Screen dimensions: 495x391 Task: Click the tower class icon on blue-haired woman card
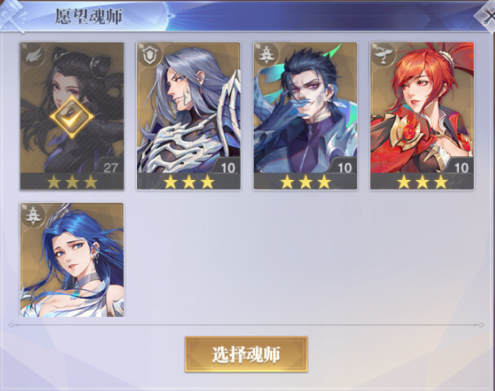[x=33, y=215]
